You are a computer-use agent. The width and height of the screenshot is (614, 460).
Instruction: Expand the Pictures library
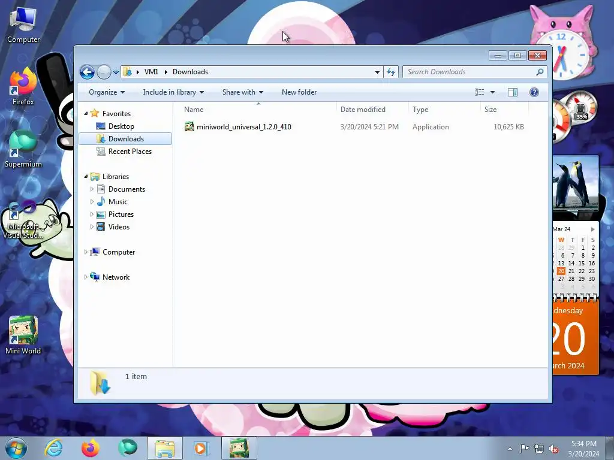pyautogui.click(x=92, y=214)
